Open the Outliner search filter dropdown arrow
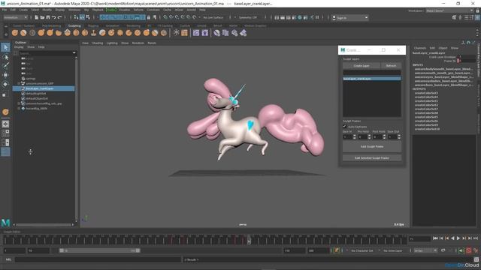481x270 pixels. 74,53
